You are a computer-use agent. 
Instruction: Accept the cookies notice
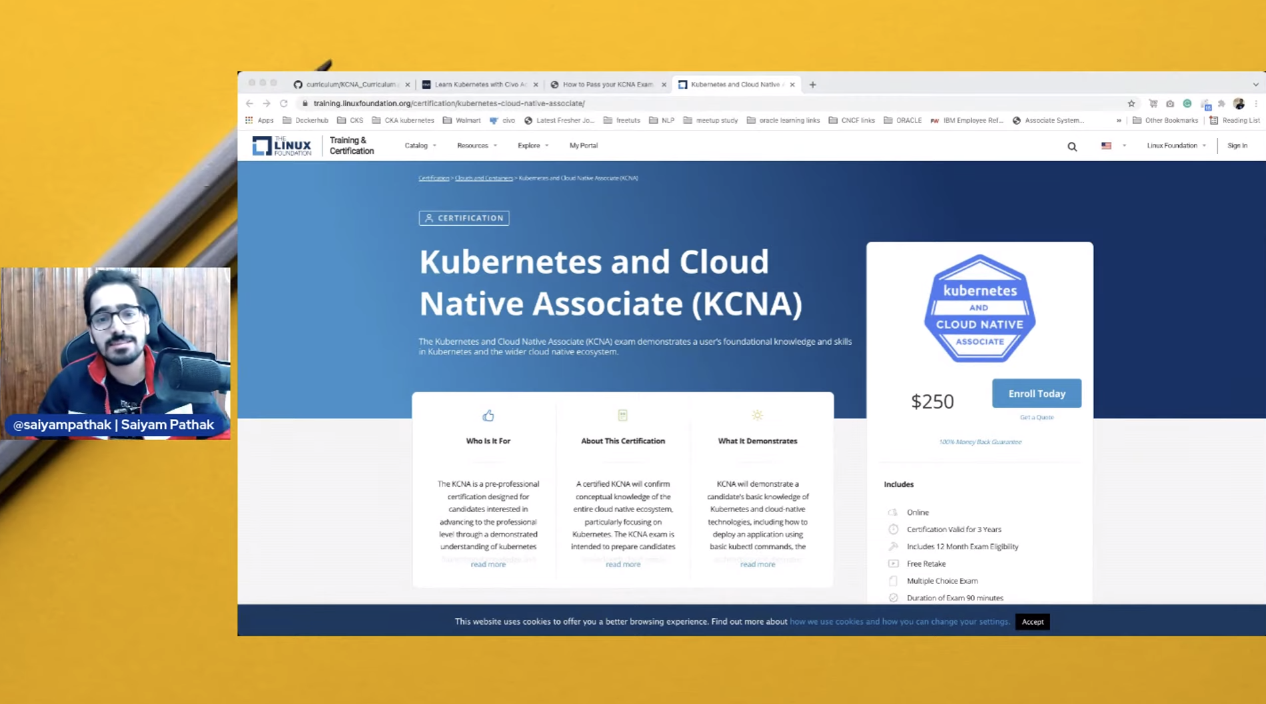[1033, 622]
